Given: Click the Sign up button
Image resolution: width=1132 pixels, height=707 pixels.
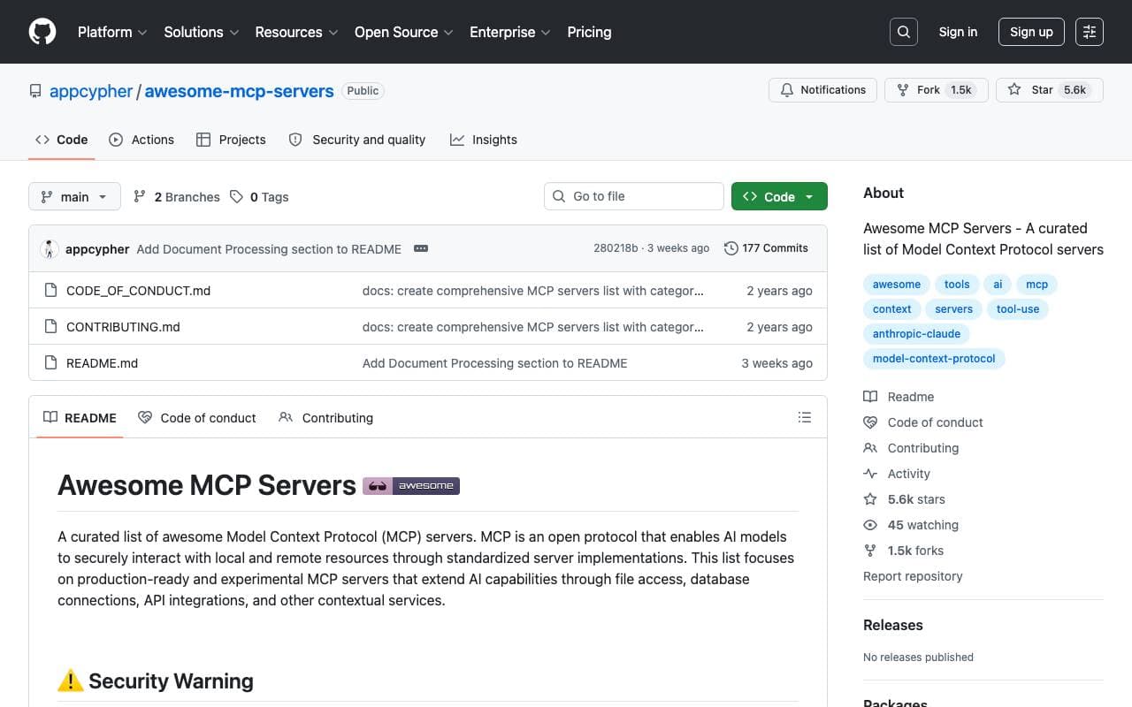Looking at the screenshot, I should 1031,32.
